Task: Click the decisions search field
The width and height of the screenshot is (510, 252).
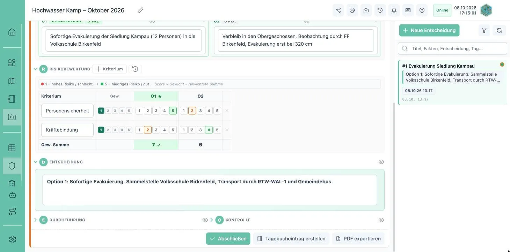Action: pos(453,48)
